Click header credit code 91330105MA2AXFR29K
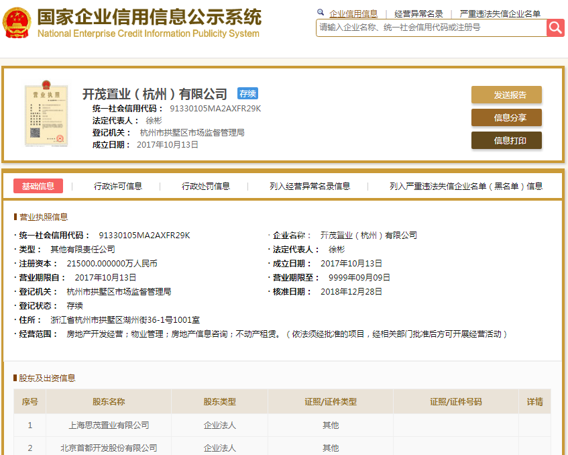Viewport: 568px width, 455px height. tap(215, 109)
